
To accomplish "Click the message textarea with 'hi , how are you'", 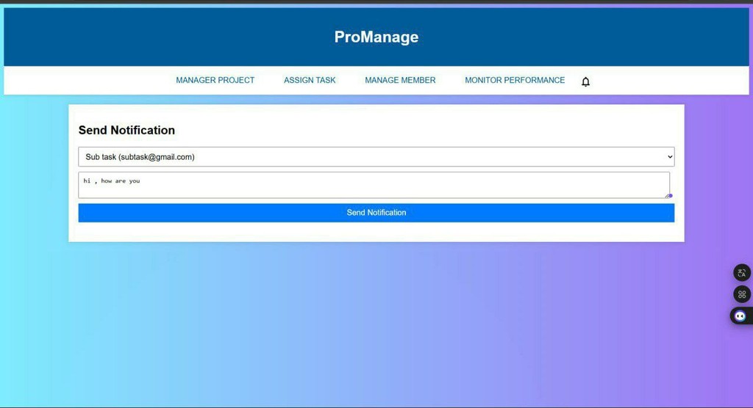I will [x=374, y=185].
